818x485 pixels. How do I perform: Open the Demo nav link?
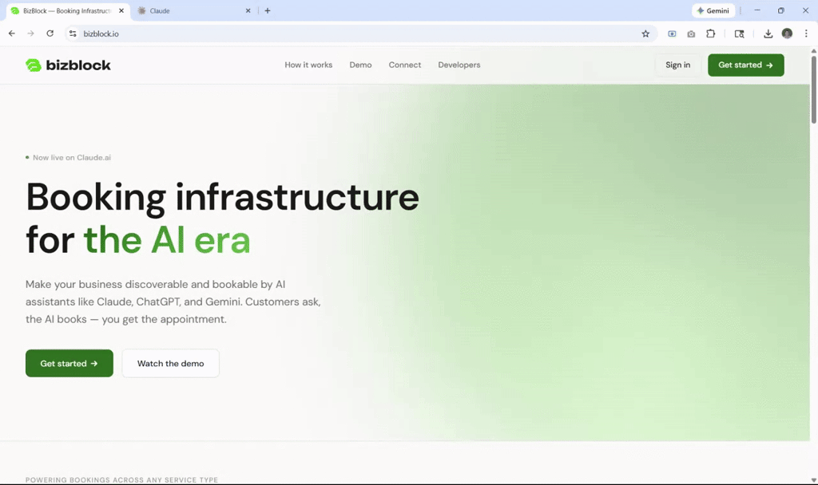pyautogui.click(x=360, y=65)
